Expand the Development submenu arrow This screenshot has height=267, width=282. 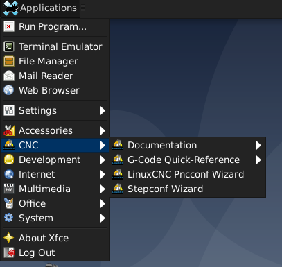[x=103, y=160]
